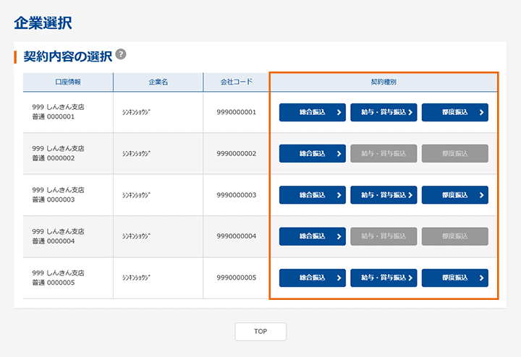
Task: Choose 総合振込 for company code 9990000005
Action: tap(312, 278)
